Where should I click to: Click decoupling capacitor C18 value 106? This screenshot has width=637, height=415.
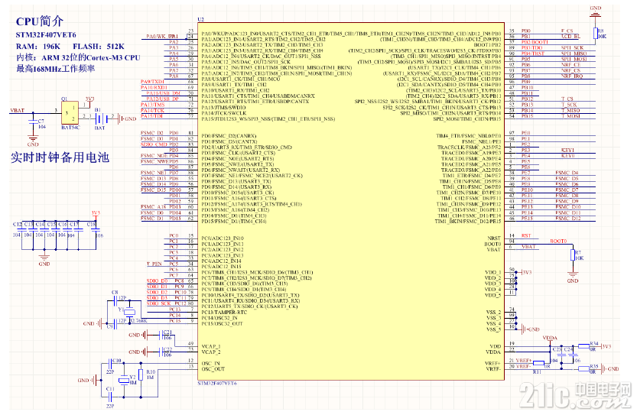pyautogui.click(x=96, y=230)
